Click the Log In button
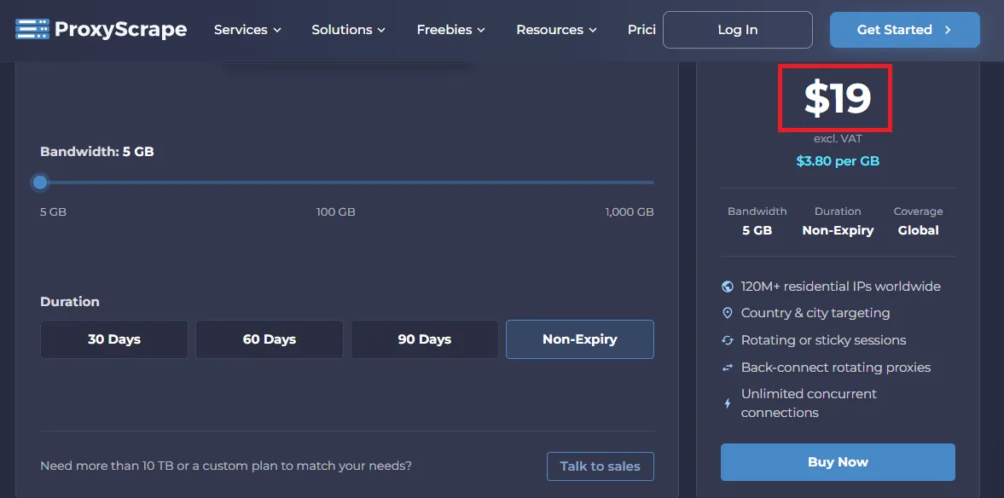The height and width of the screenshot is (498, 1004). pos(738,30)
